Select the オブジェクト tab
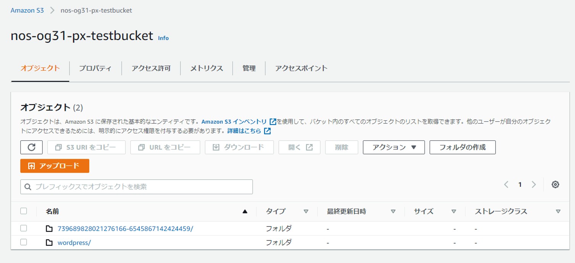 click(40, 68)
